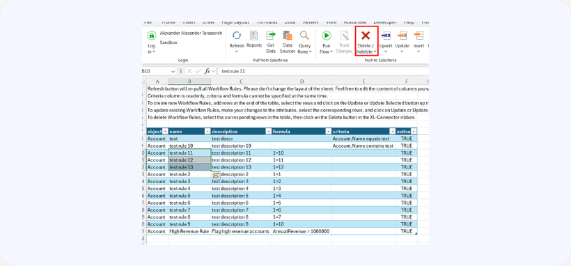The width and height of the screenshot is (571, 266).
Task: Click the Update icon
Action: (402, 36)
